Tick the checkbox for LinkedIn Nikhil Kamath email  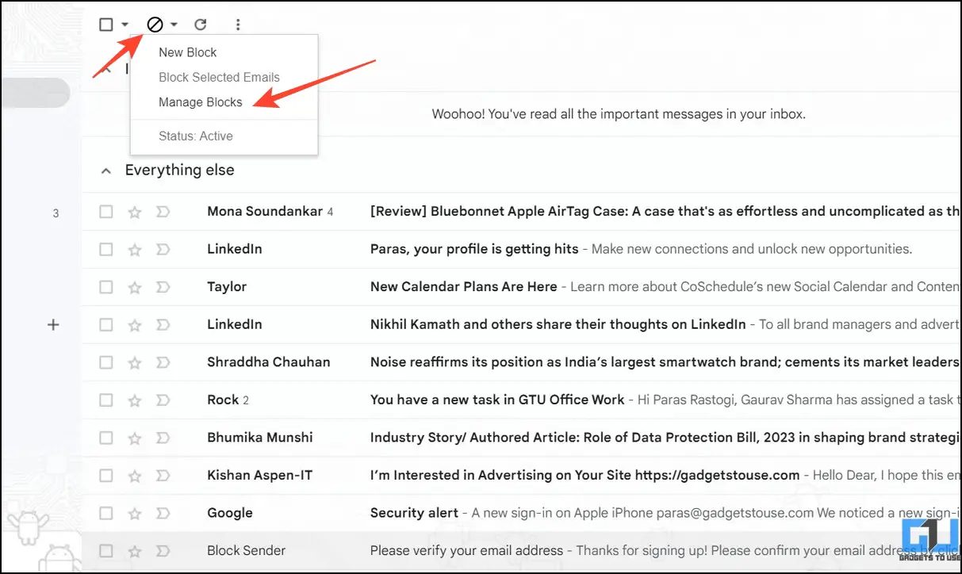(x=106, y=324)
